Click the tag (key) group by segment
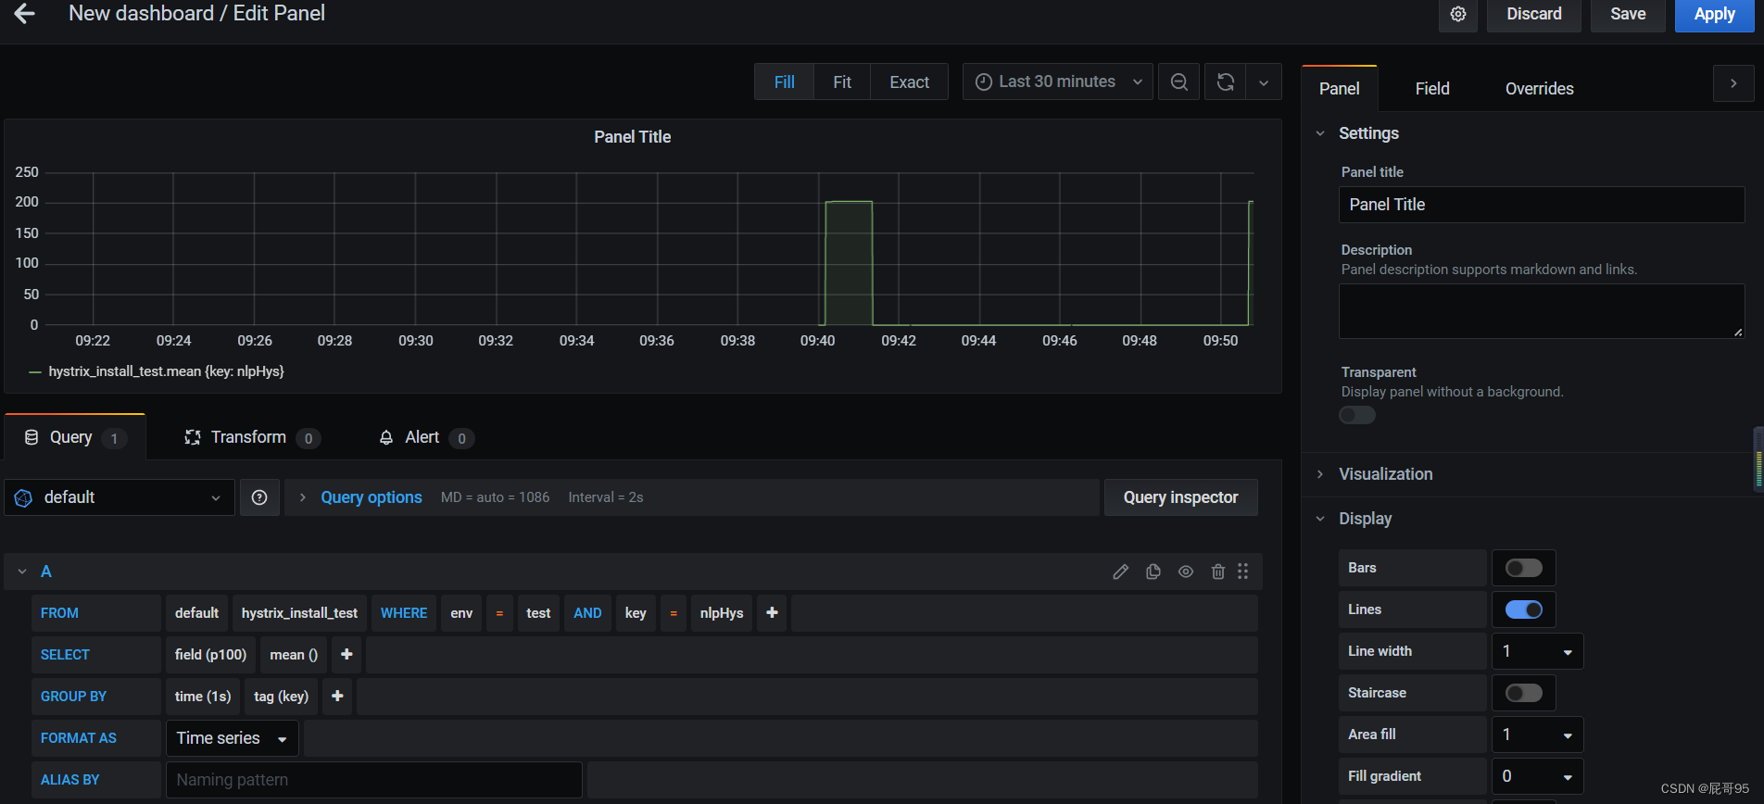1764x804 pixels. (281, 697)
